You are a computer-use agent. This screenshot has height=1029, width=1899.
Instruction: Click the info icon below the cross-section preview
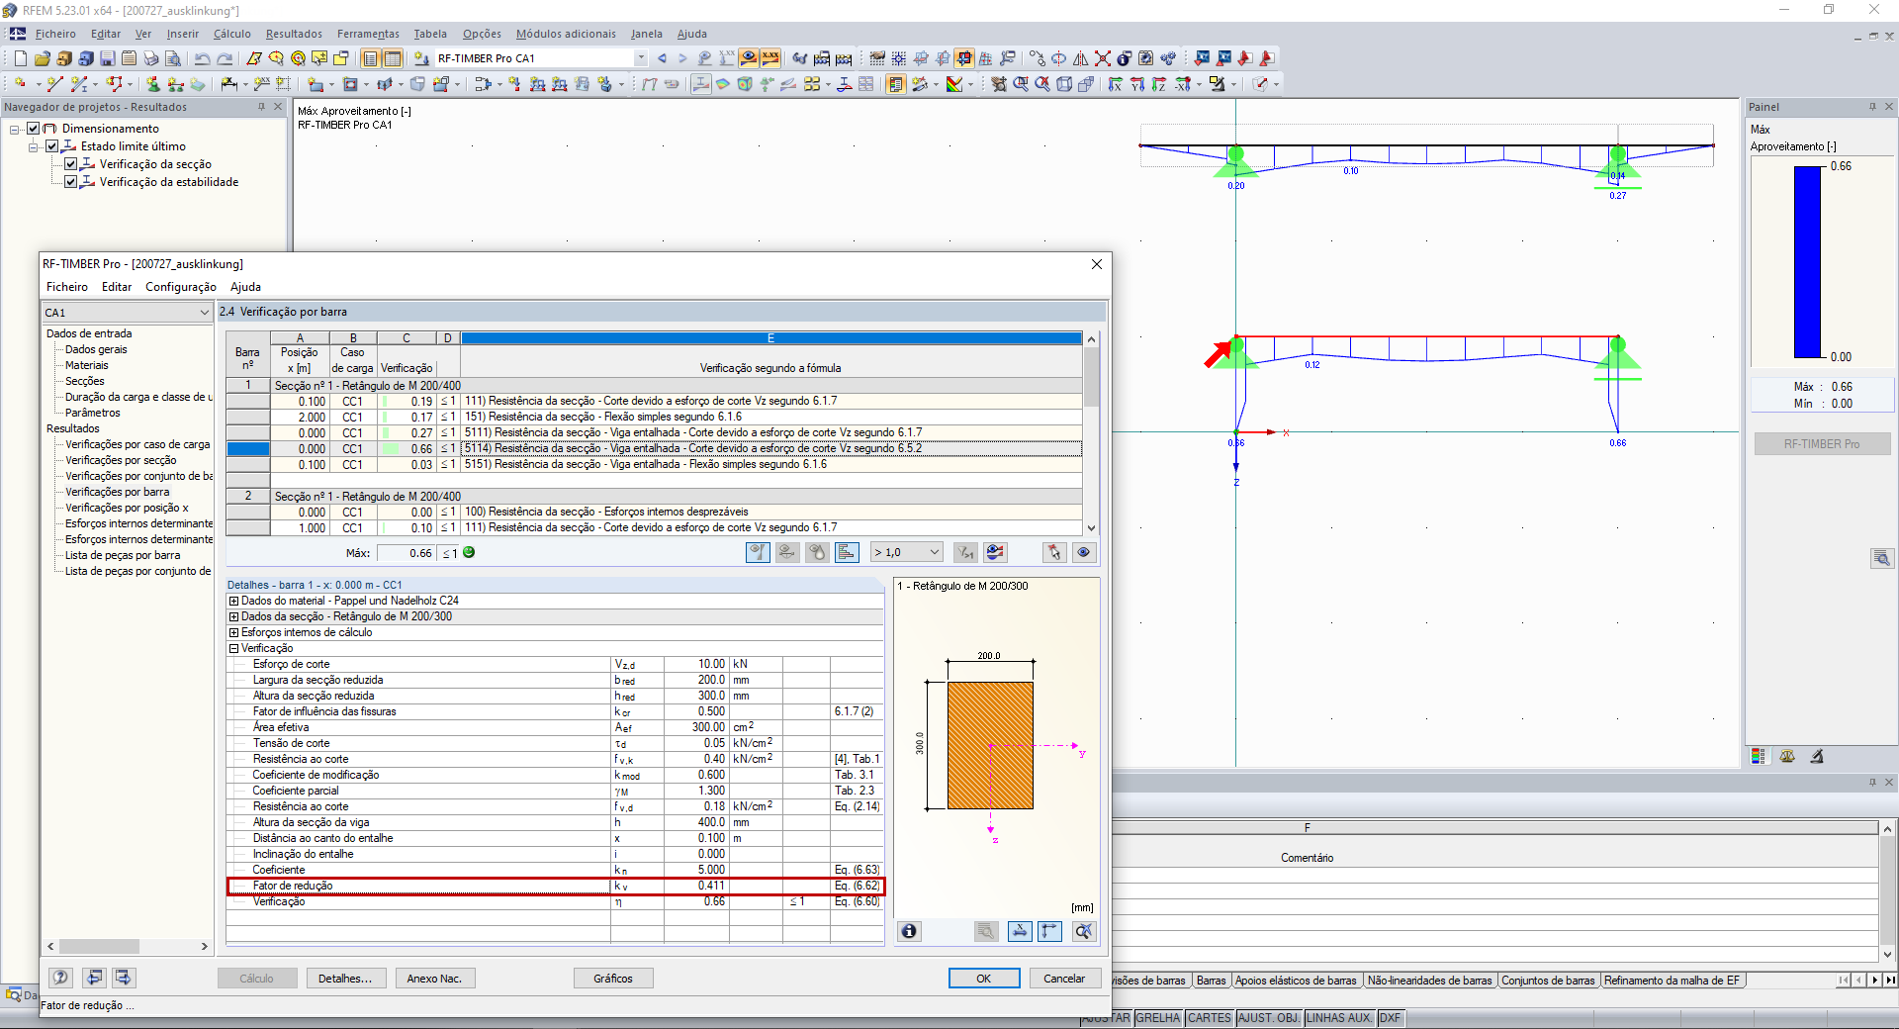click(909, 931)
